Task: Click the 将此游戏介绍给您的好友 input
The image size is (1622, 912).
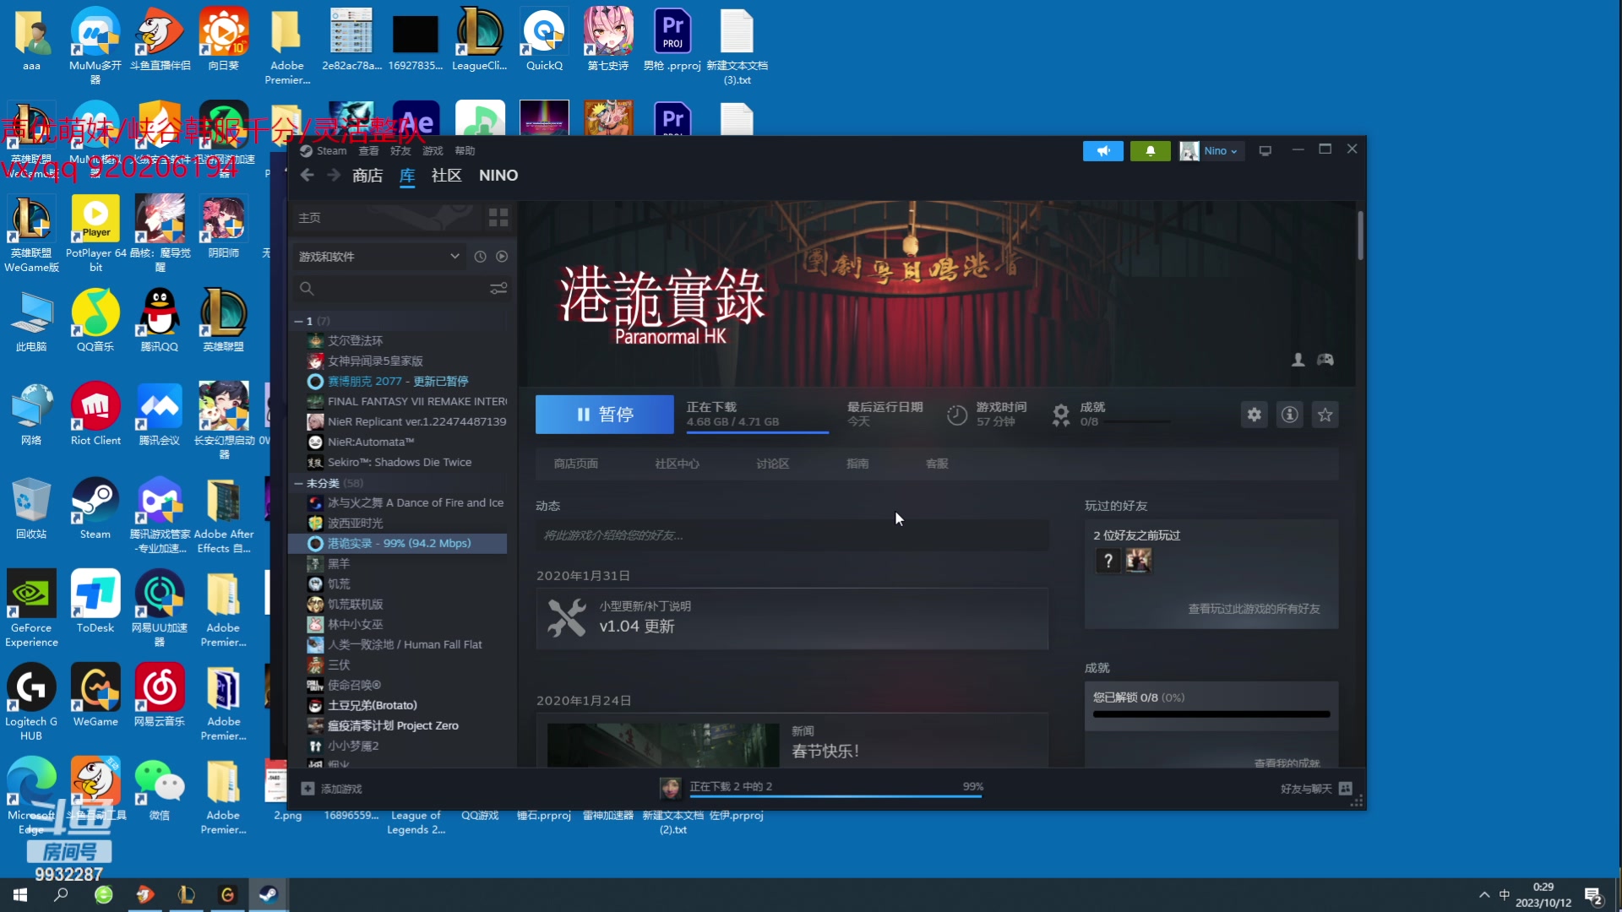Action: pyautogui.click(x=792, y=535)
